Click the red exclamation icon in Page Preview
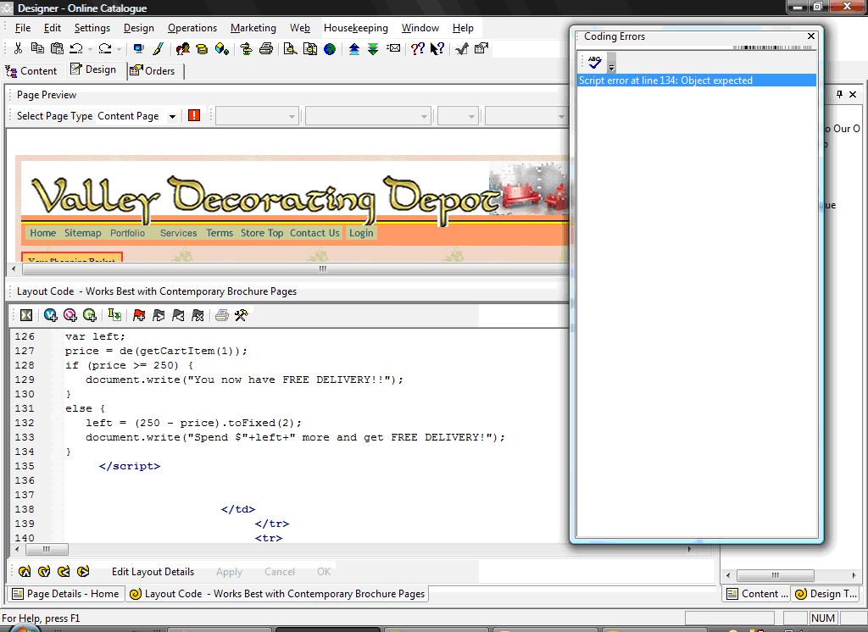 pyautogui.click(x=194, y=116)
